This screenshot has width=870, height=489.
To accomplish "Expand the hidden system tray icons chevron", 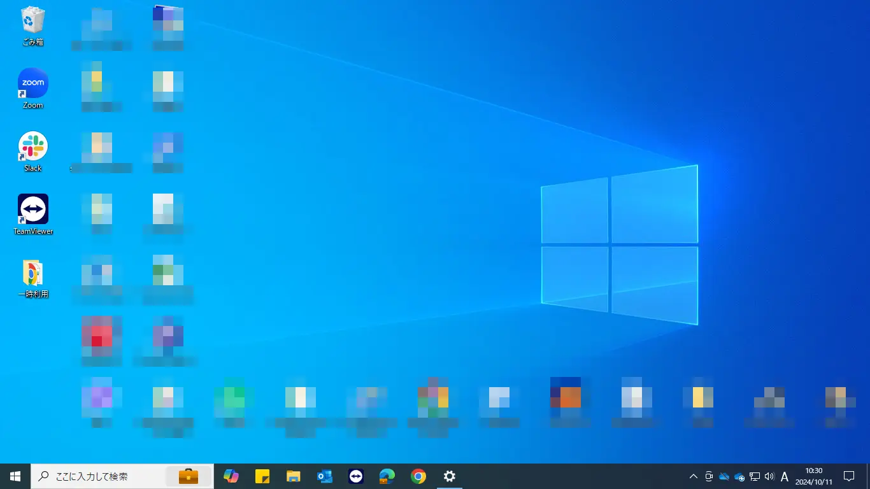I will (x=694, y=476).
